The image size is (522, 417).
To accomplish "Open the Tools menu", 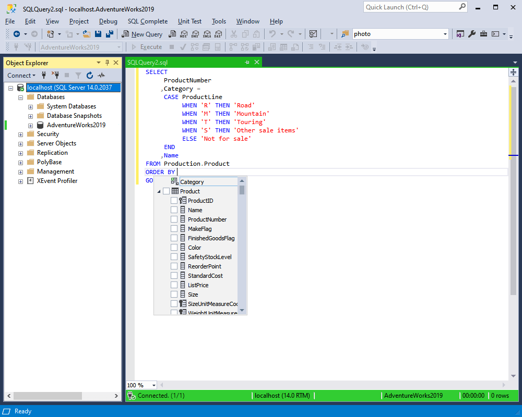I will pyautogui.click(x=219, y=21).
